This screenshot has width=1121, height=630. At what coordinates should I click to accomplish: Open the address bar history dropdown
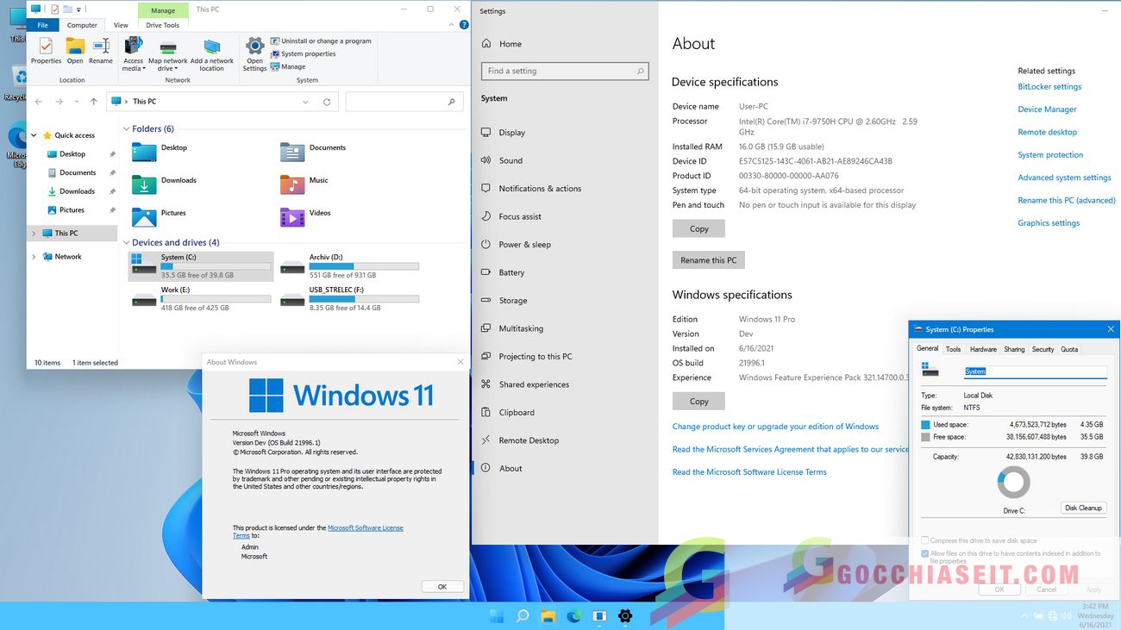[x=305, y=102]
